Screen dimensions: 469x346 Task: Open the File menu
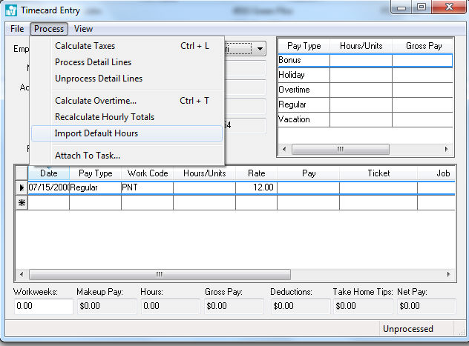pyautogui.click(x=17, y=29)
